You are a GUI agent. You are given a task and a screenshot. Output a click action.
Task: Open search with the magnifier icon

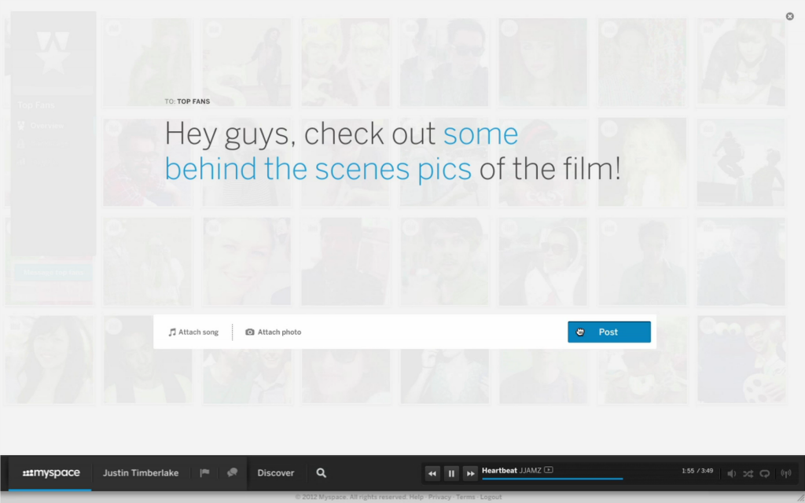click(322, 472)
